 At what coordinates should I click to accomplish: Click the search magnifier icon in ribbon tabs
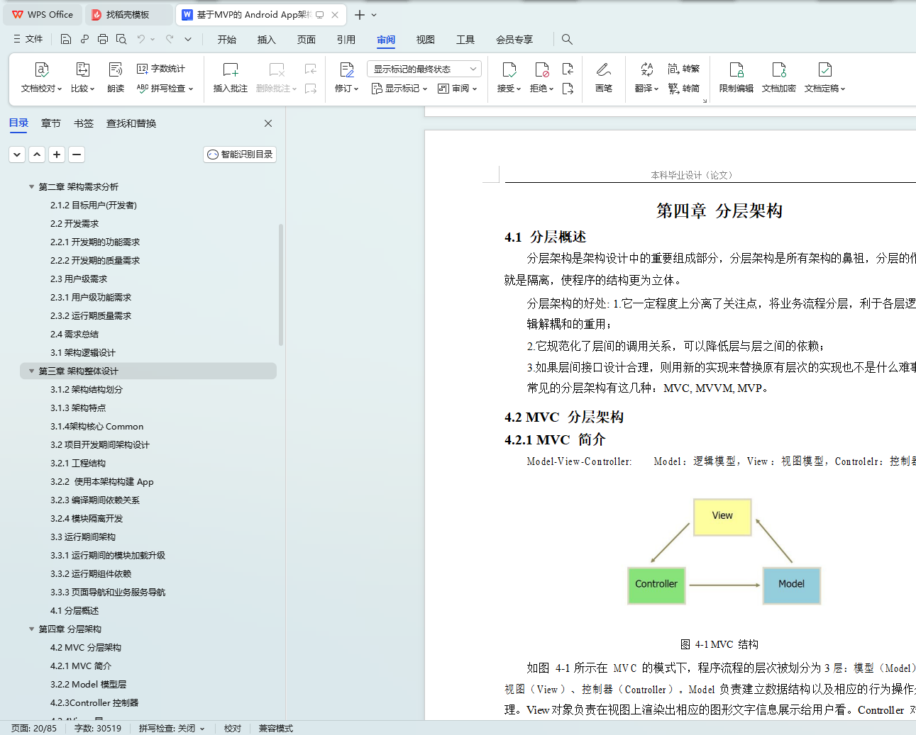tap(567, 39)
